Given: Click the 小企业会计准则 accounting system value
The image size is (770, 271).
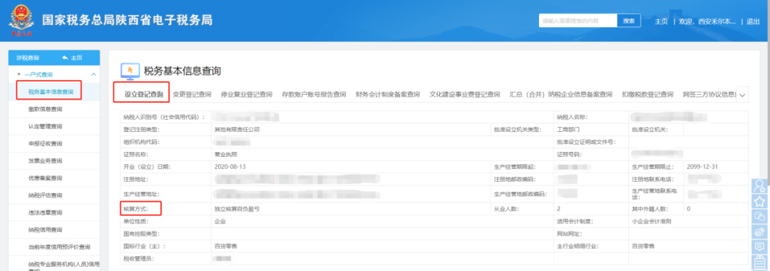Looking at the screenshot, I should [652, 221].
